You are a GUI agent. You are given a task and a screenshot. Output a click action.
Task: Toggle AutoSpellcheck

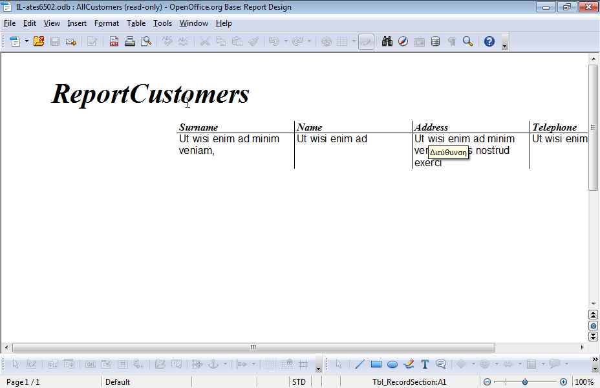pos(183,41)
